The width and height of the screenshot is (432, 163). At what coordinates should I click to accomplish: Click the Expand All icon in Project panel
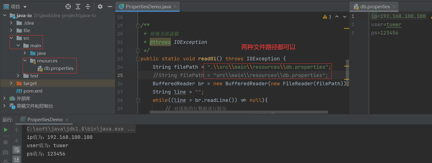pos(78,7)
